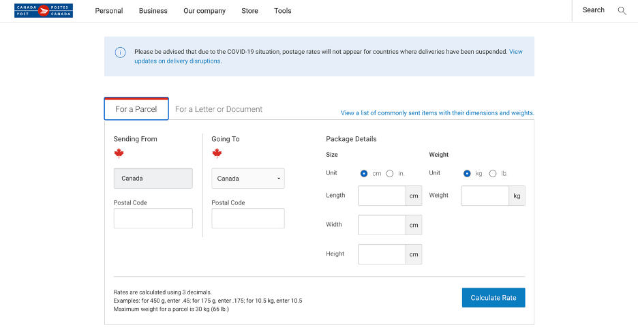Viewport: 638px width, 334px height.
Task: Open the Business menu
Action: [153, 11]
